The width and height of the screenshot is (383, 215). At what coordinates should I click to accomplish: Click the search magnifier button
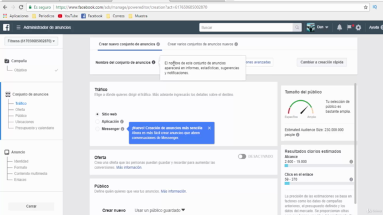point(297,27)
